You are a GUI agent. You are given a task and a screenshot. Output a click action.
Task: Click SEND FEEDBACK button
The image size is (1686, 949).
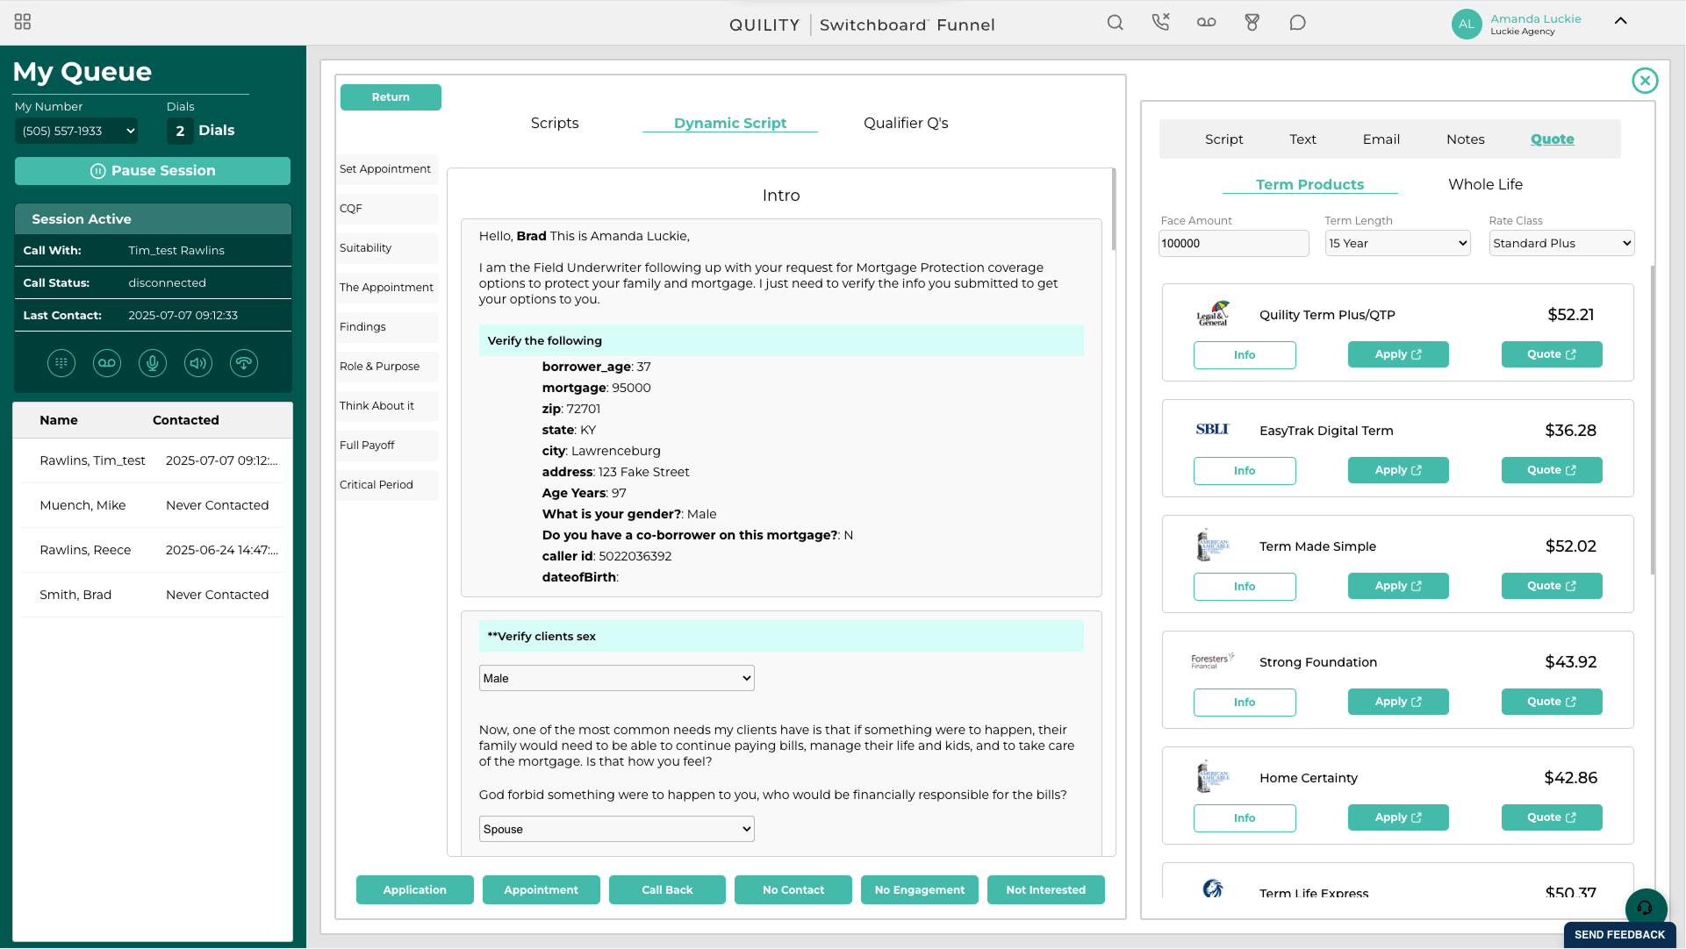(1619, 935)
